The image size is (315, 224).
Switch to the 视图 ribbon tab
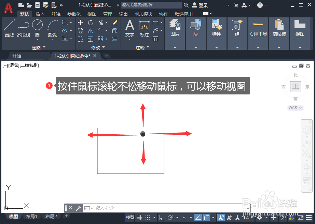tap(92, 14)
